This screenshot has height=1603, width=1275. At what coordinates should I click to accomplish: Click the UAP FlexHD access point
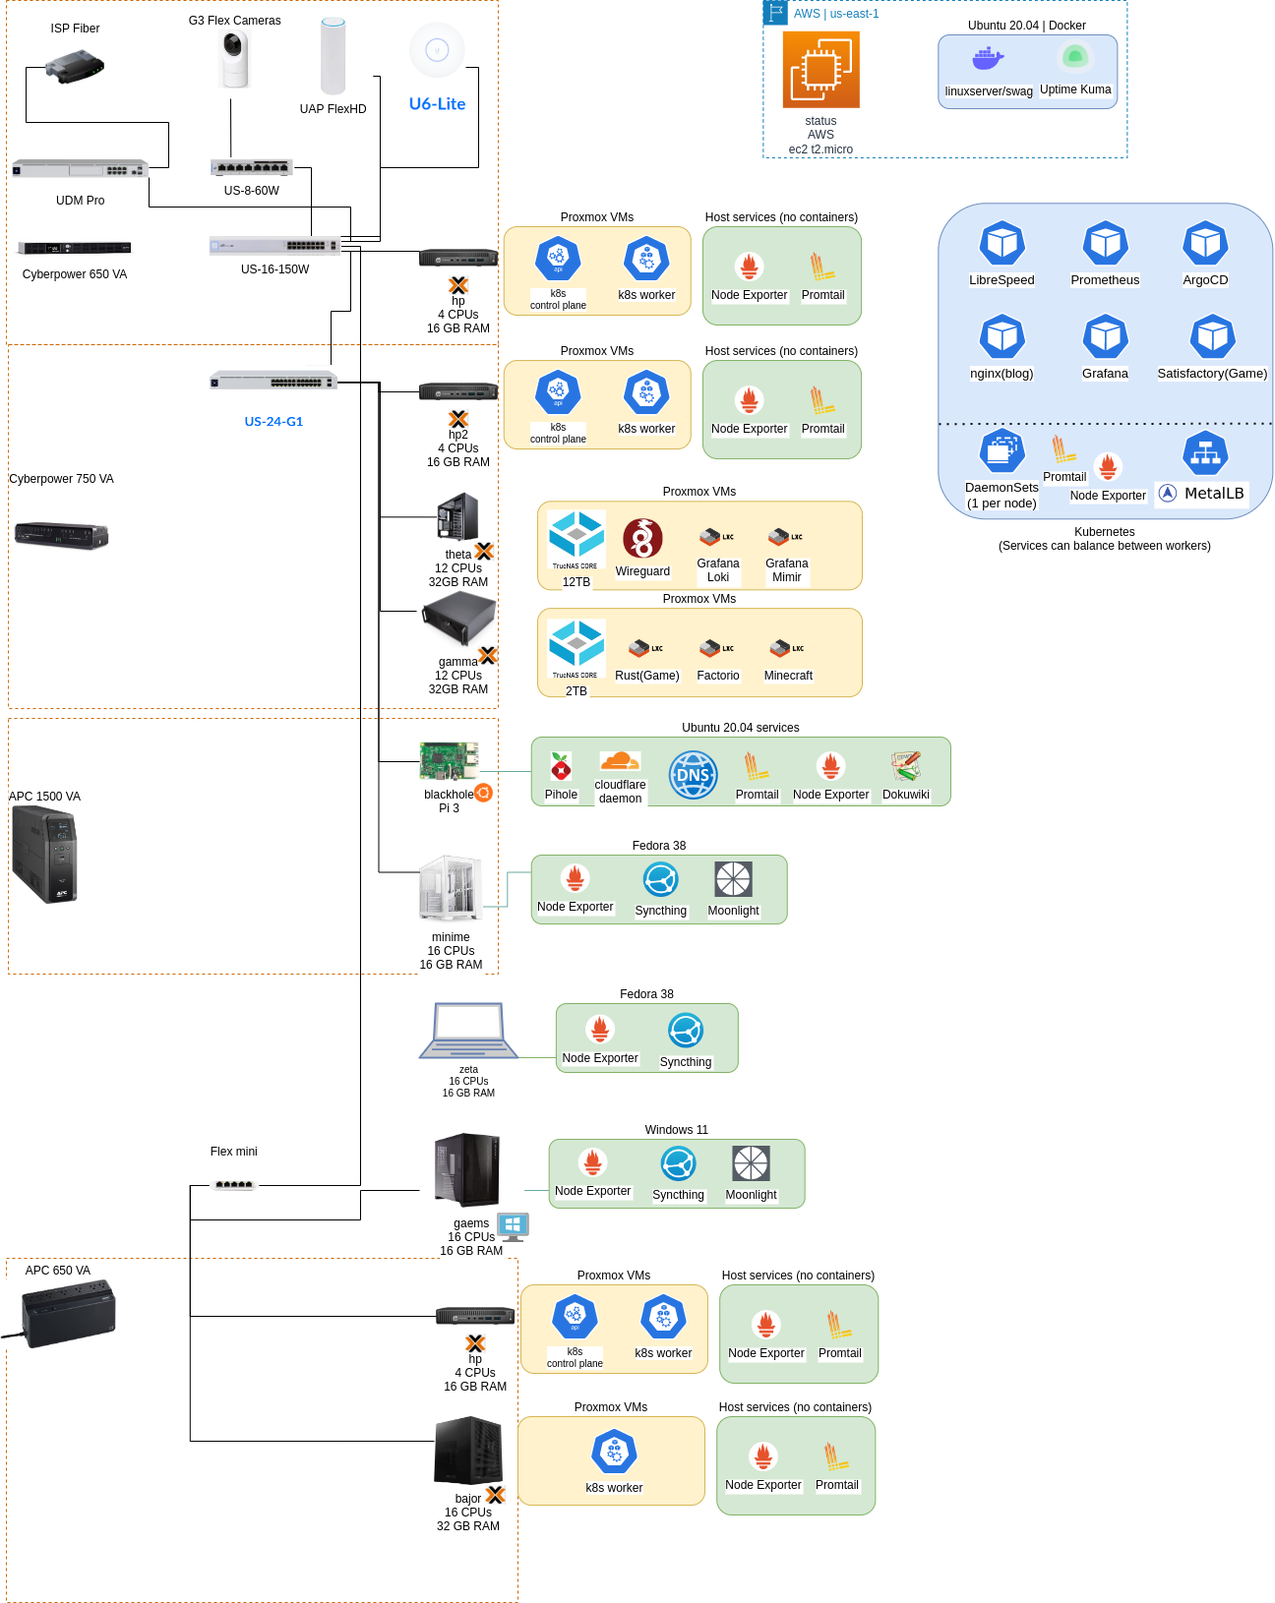point(334,56)
